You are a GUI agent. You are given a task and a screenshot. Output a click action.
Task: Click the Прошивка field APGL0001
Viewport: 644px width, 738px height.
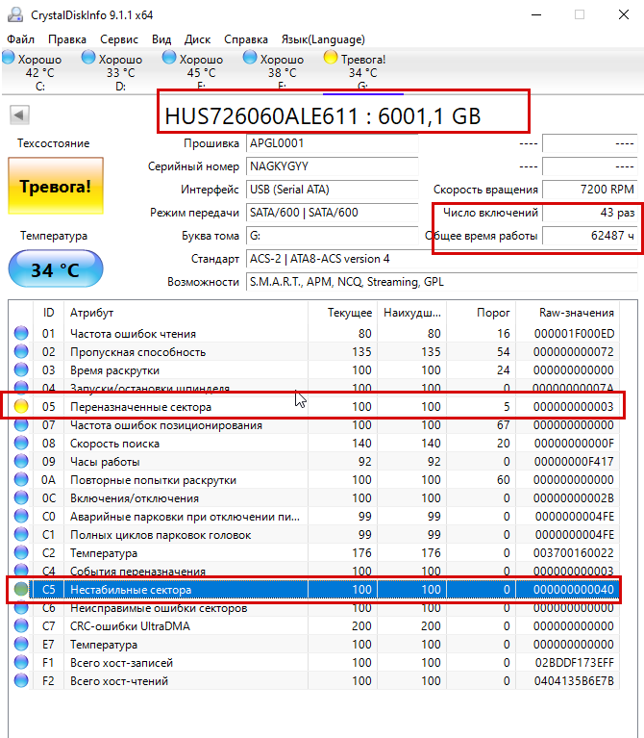(332, 143)
